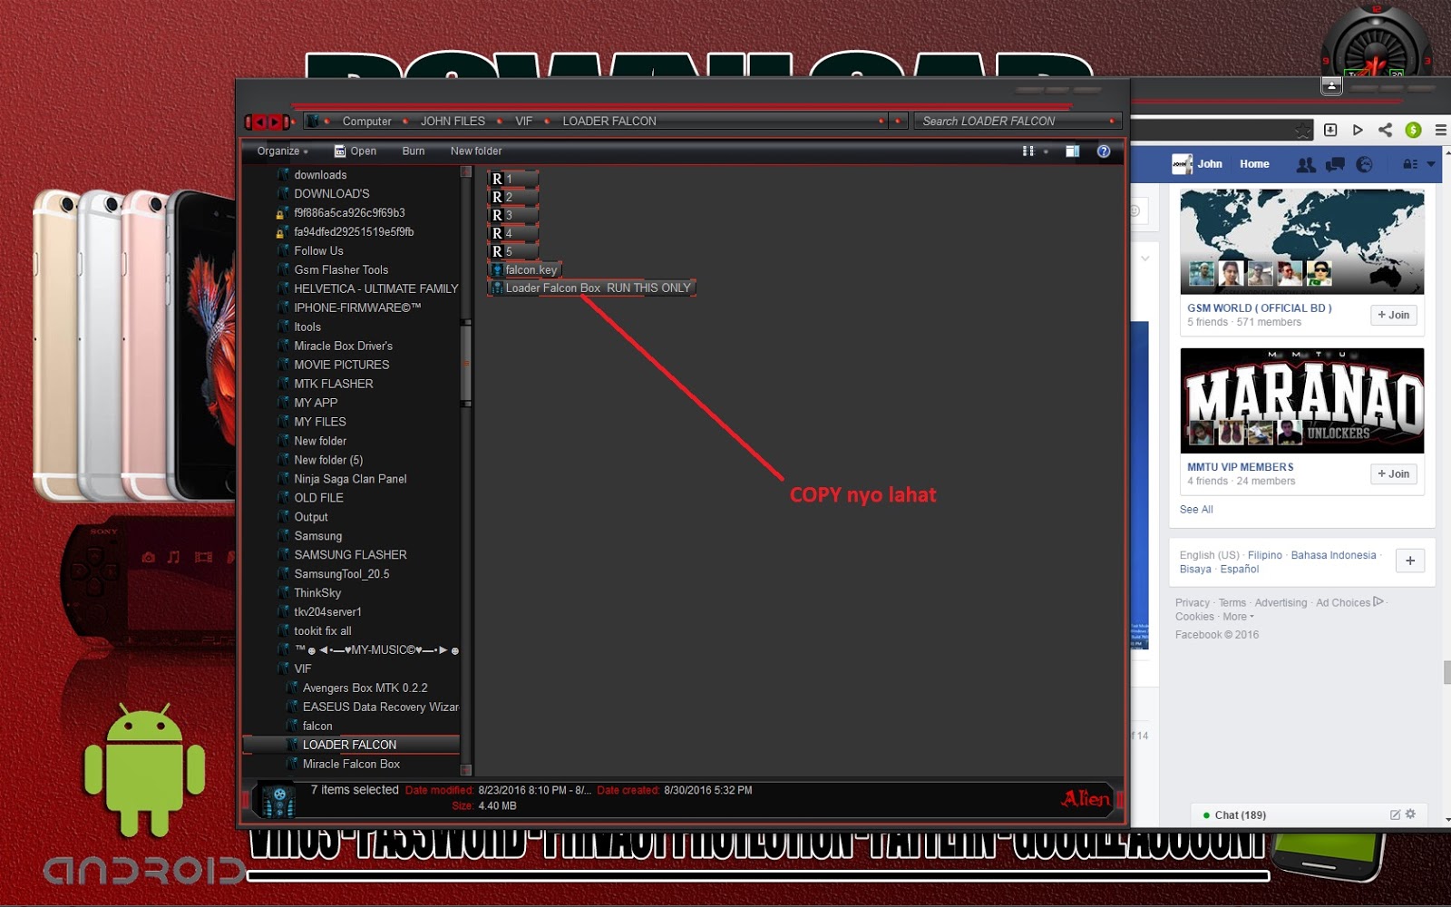1451x907 pixels.
Task: Navigate to VIF in the breadcrumb
Action: [524, 122]
